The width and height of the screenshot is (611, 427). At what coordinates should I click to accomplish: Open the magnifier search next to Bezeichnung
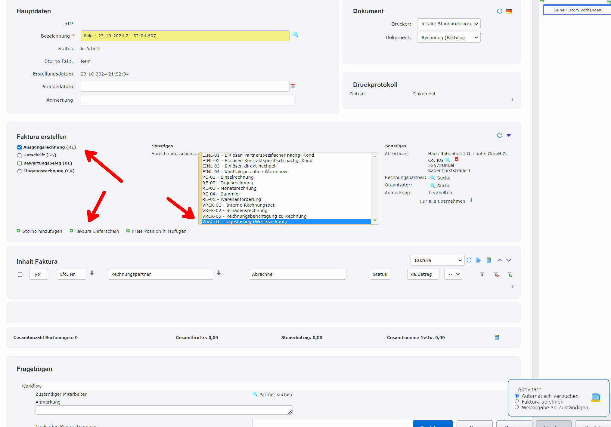pos(296,35)
